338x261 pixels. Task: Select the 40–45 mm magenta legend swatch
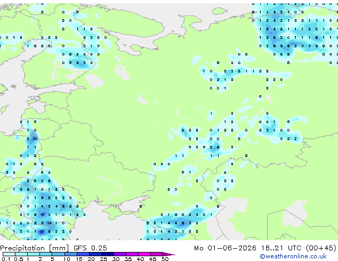pos(144,254)
